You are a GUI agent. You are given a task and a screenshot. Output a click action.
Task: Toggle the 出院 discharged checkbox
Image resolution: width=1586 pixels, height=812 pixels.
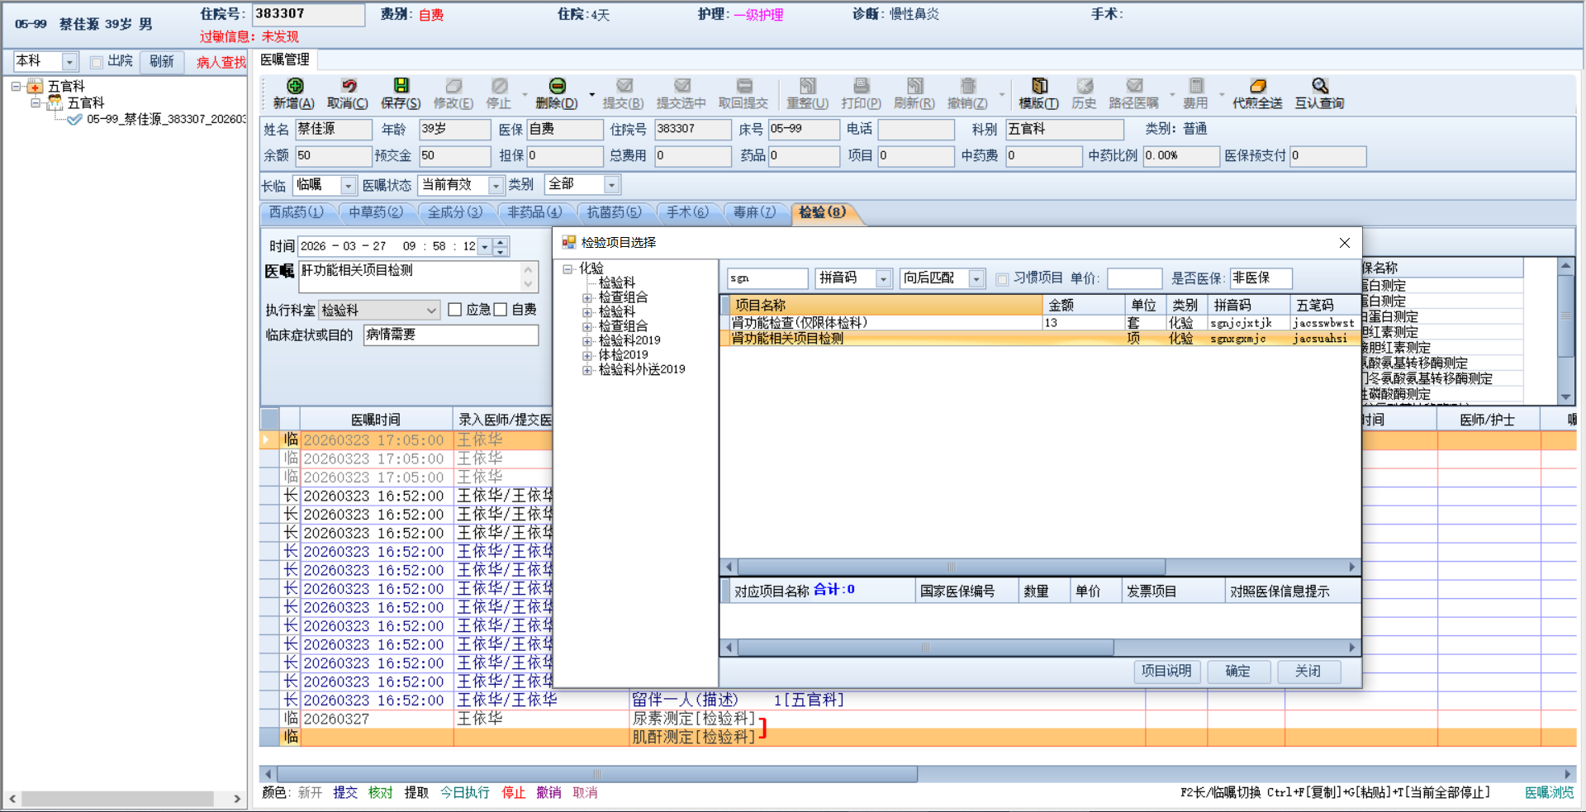(97, 62)
